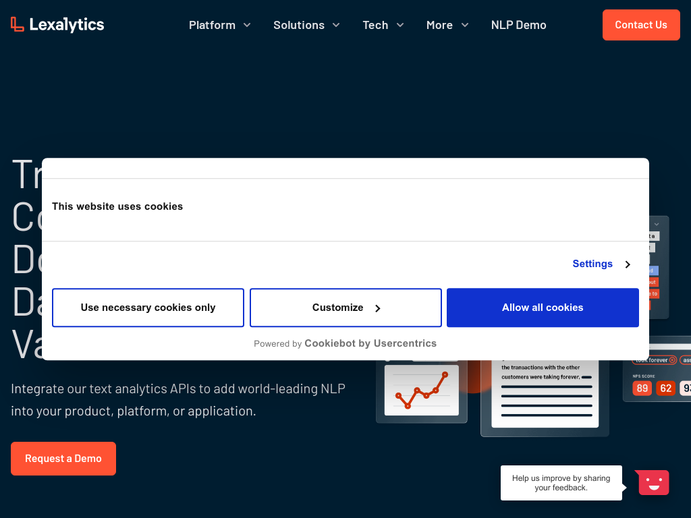Expand the Platform dropdown chevron
The height and width of the screenshot is (518, 691).
[x=247, y=25]
